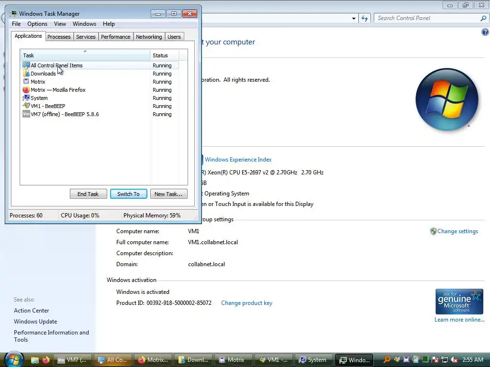This screenshot has width=490, height=367.
Task: Select the System task icon in list
Action: tap(26, 97)
